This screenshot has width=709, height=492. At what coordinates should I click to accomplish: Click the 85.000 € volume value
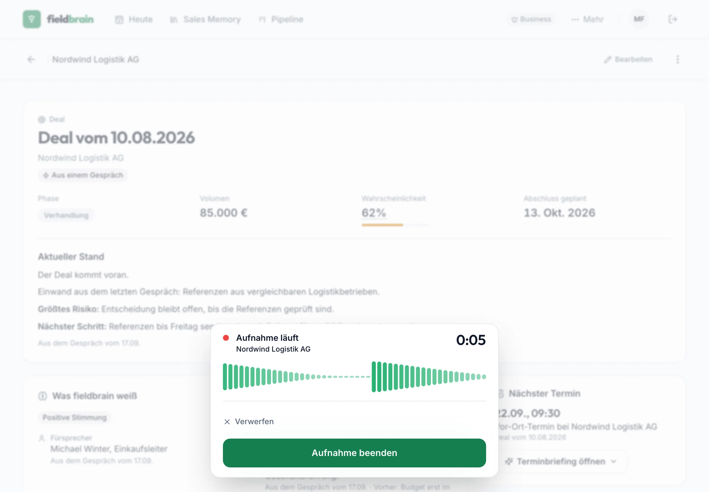click(224, 213)
